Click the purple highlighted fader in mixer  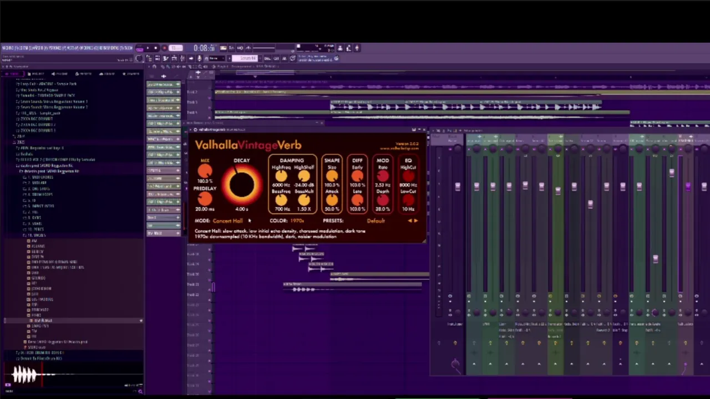click(688, 186)
